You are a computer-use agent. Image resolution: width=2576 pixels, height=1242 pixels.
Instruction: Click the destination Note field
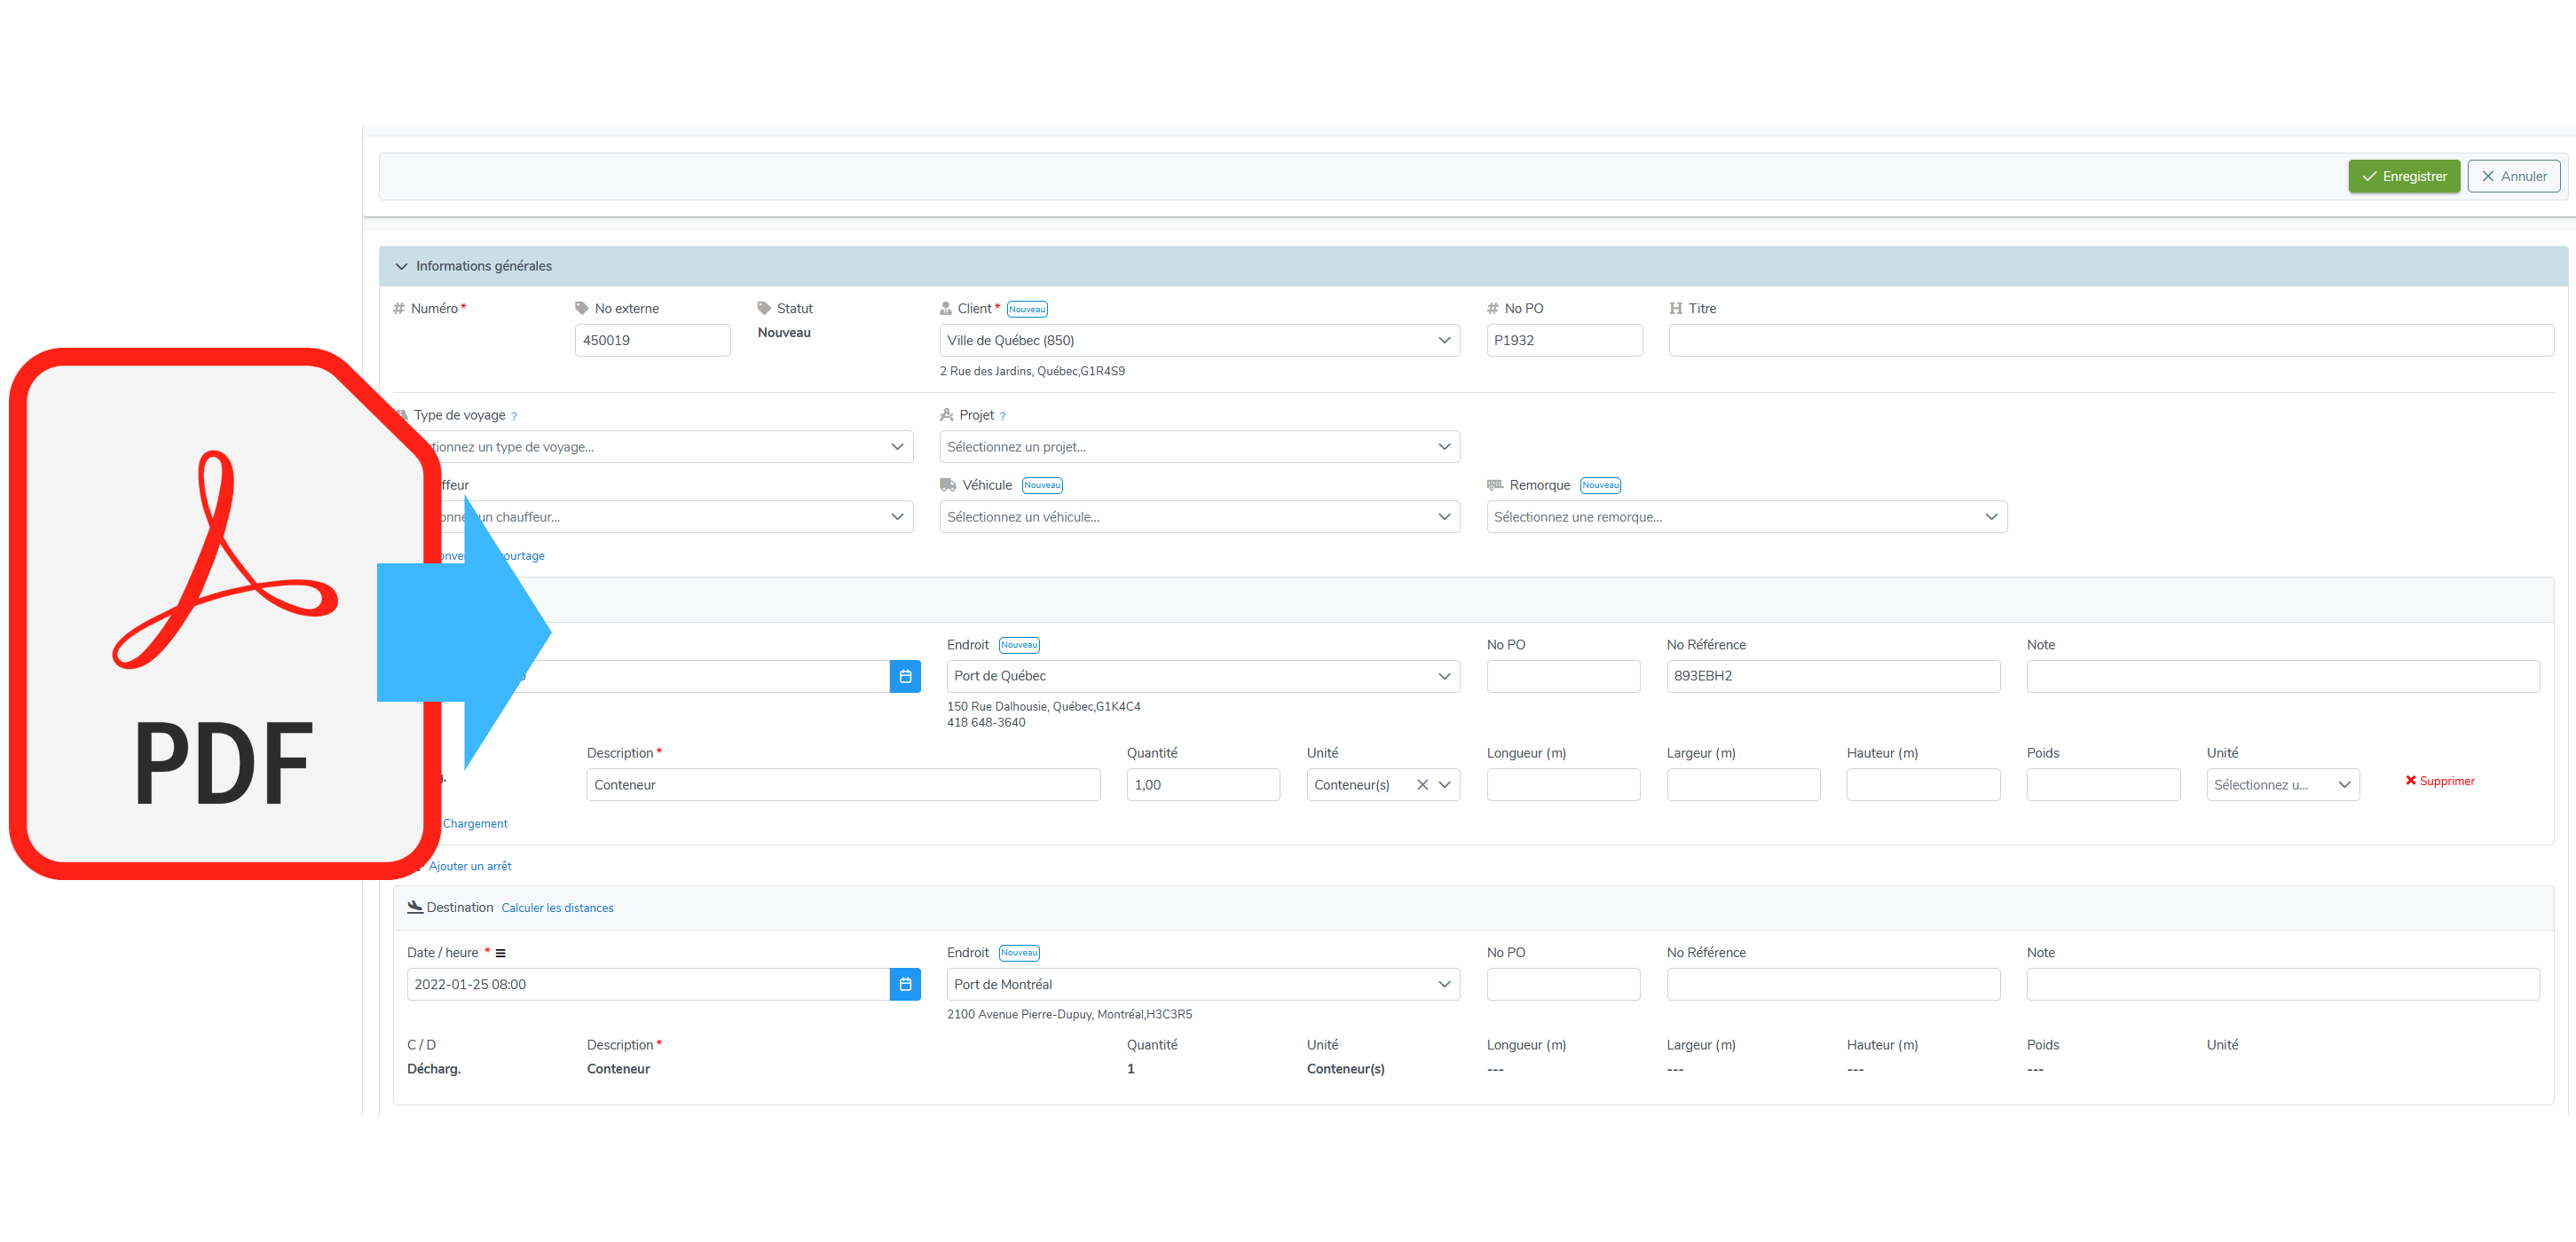[x=2283, y=984]
